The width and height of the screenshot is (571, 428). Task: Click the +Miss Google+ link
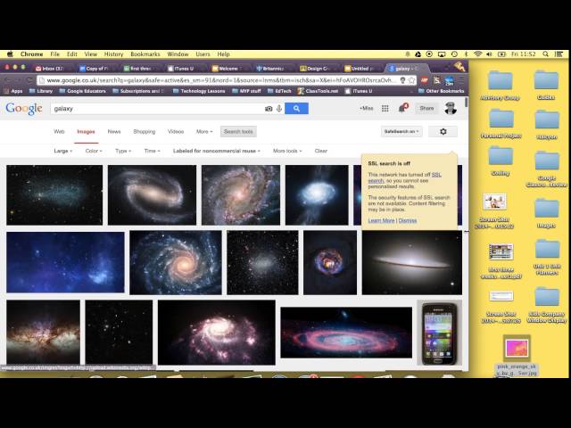(x=367, y=109)
